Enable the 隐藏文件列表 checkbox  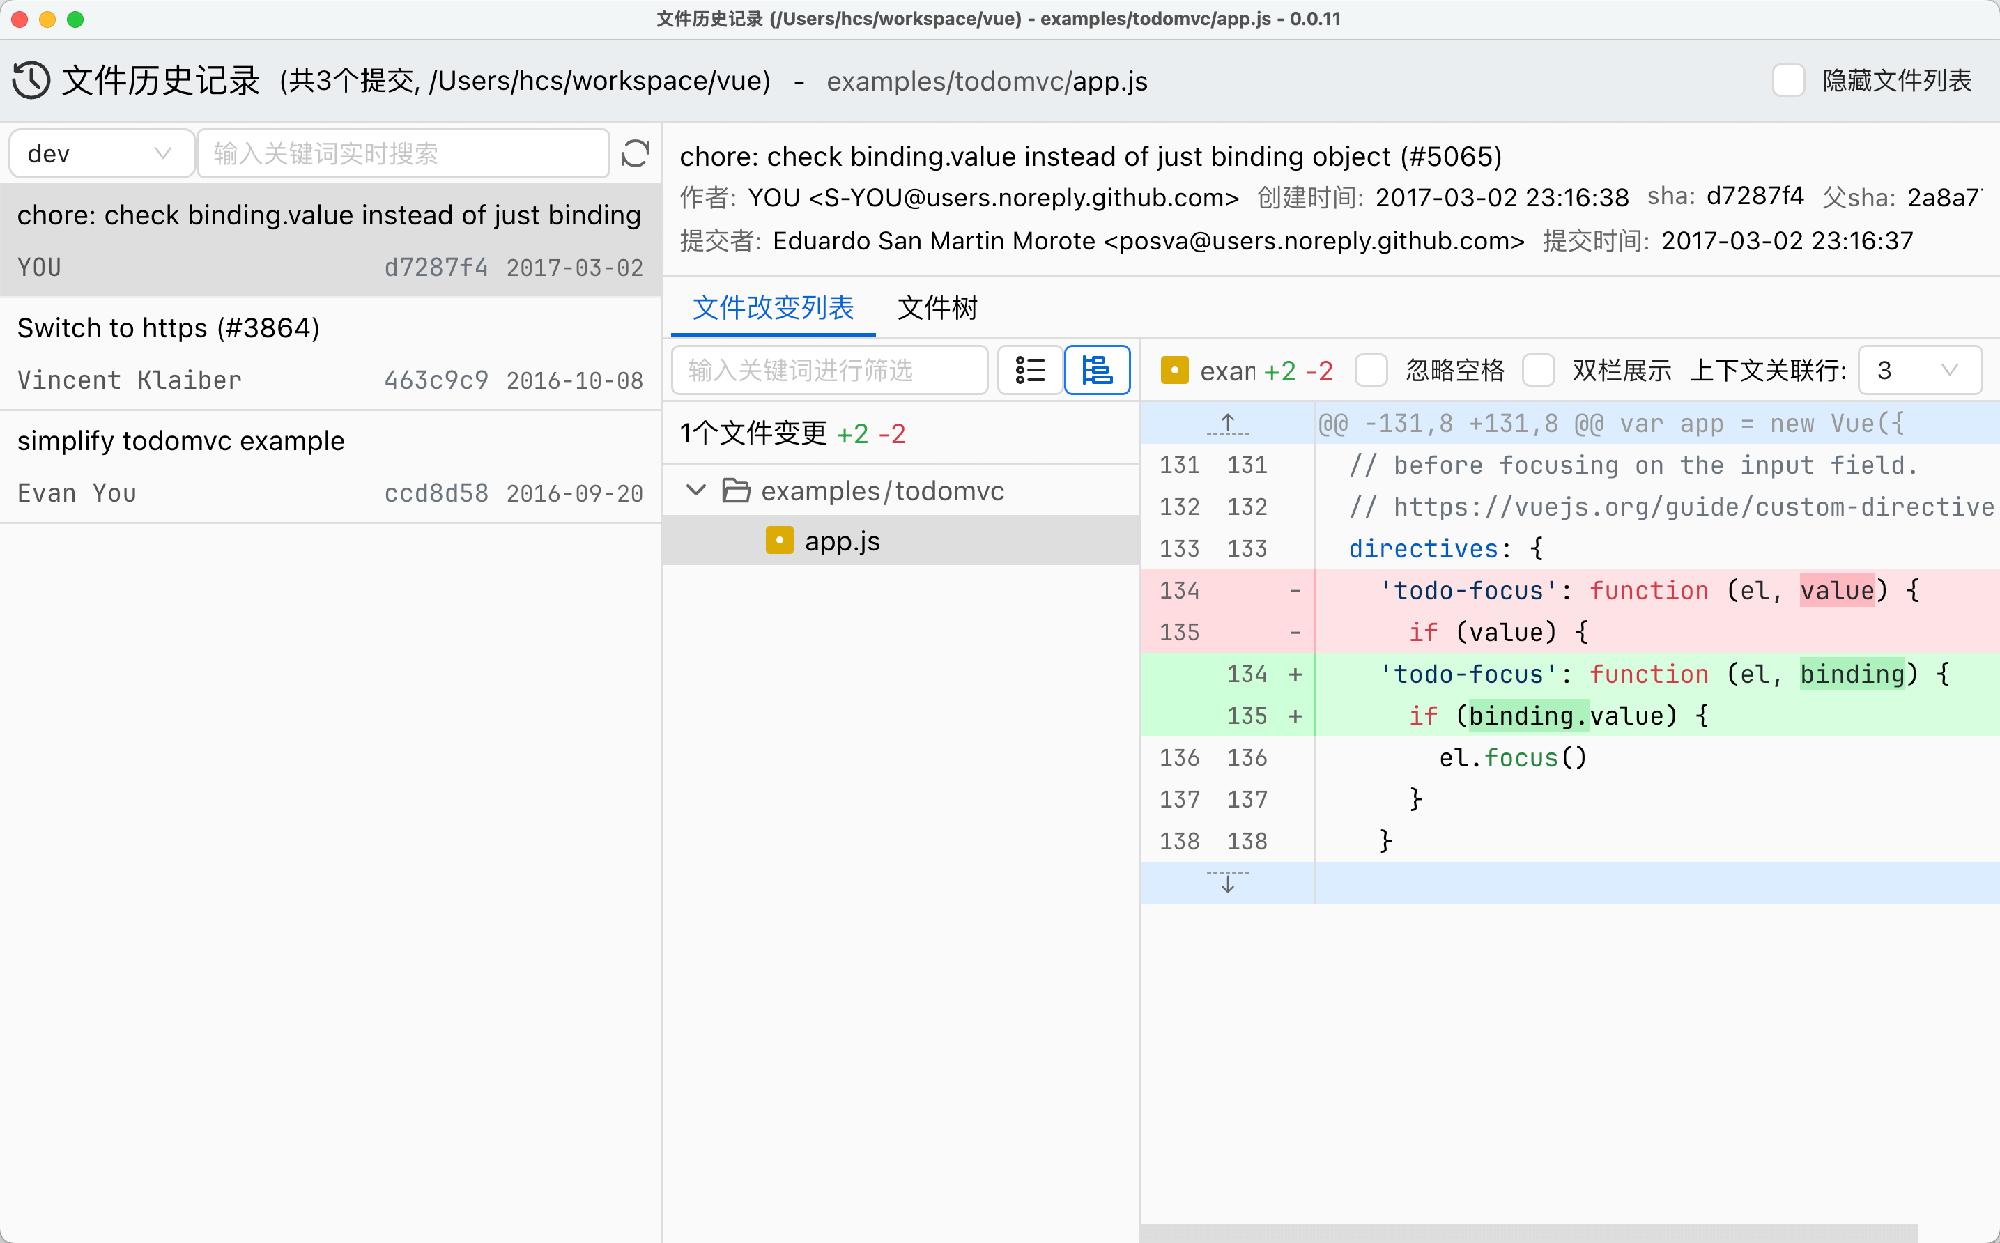[1788, 81]
